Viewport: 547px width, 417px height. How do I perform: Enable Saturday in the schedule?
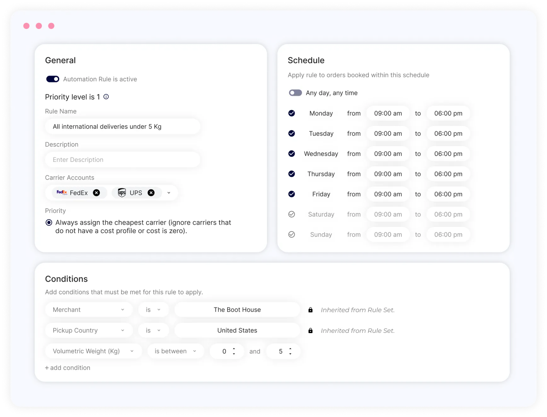(x=291, y=214)
